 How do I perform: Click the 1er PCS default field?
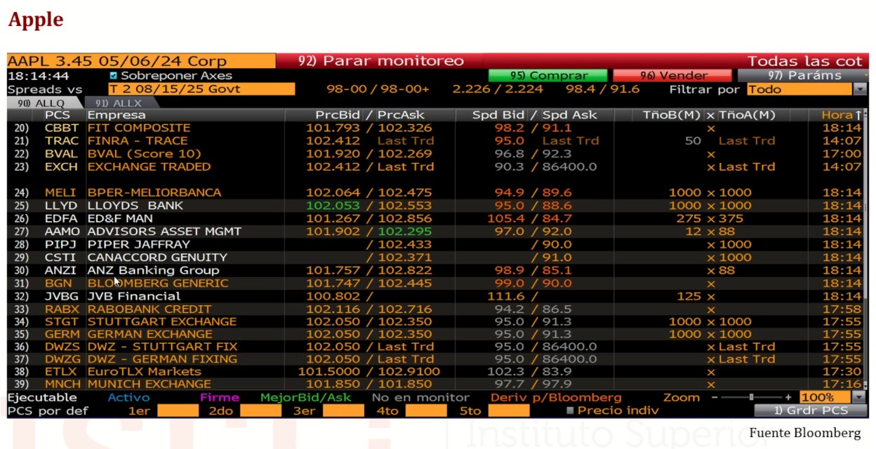[x=178, y=411]
